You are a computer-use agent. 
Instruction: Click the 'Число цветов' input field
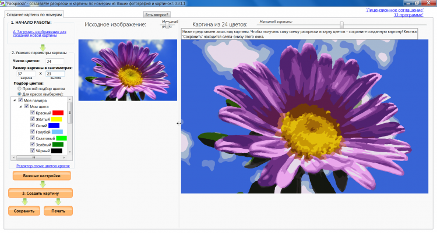(x=55, y=61)
